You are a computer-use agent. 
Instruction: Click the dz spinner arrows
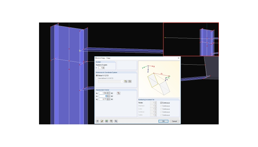(108, 99)
